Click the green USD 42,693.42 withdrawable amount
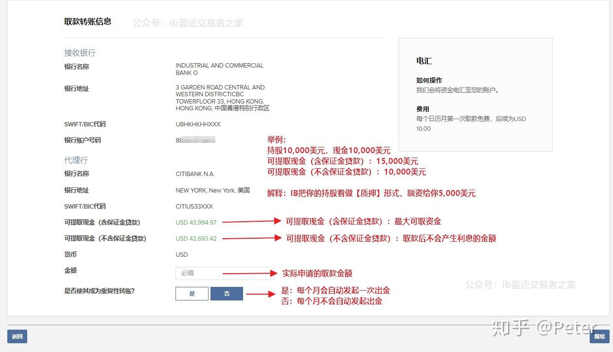The image size is (613, 352). tap(195, 238)
